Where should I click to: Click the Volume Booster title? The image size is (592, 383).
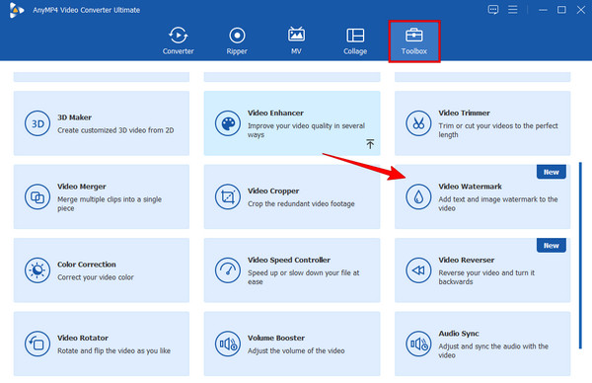(276, 338)
